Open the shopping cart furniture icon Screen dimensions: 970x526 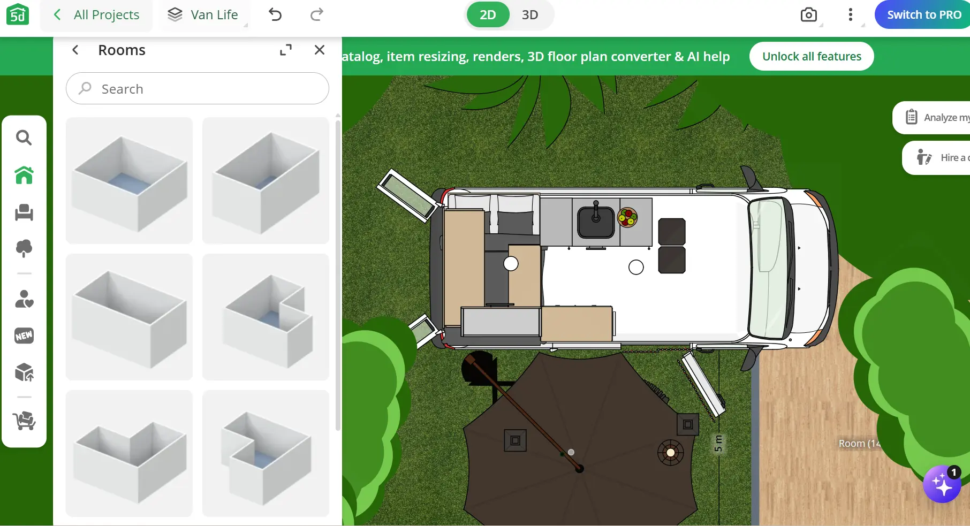tap(24, 421)
